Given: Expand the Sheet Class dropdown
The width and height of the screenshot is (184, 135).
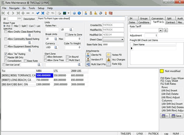Looking at the screenshot, I should click(x=122, y=40).
